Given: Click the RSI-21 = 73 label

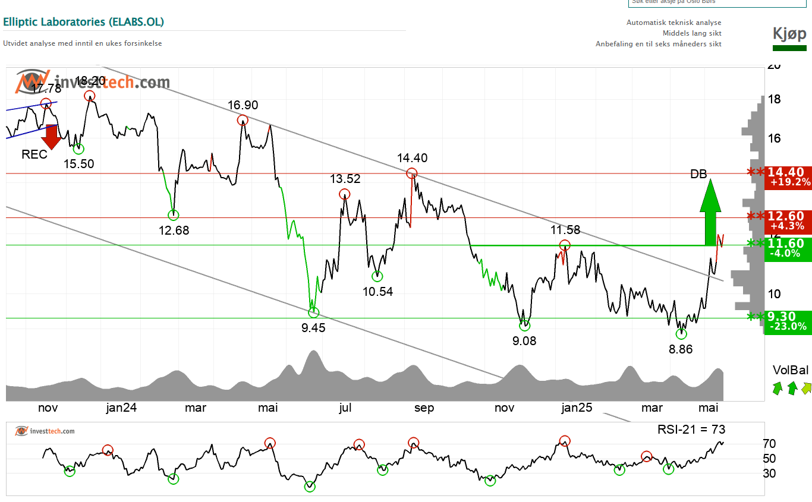Looking at the screenshot, I should tap(691, 430).
